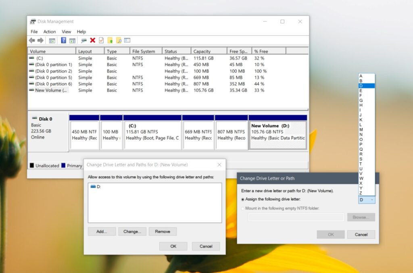Select the D: entry in drive paths list
This screenshot has width=413, height=273.
pos(97,187)
